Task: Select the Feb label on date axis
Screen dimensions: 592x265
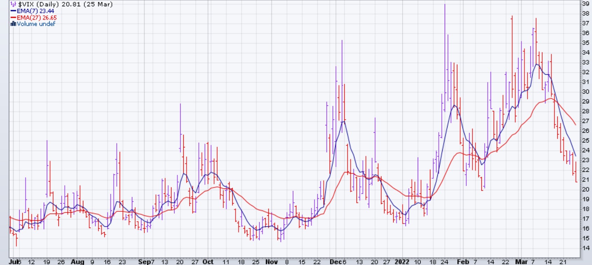Action: [463, 262]
